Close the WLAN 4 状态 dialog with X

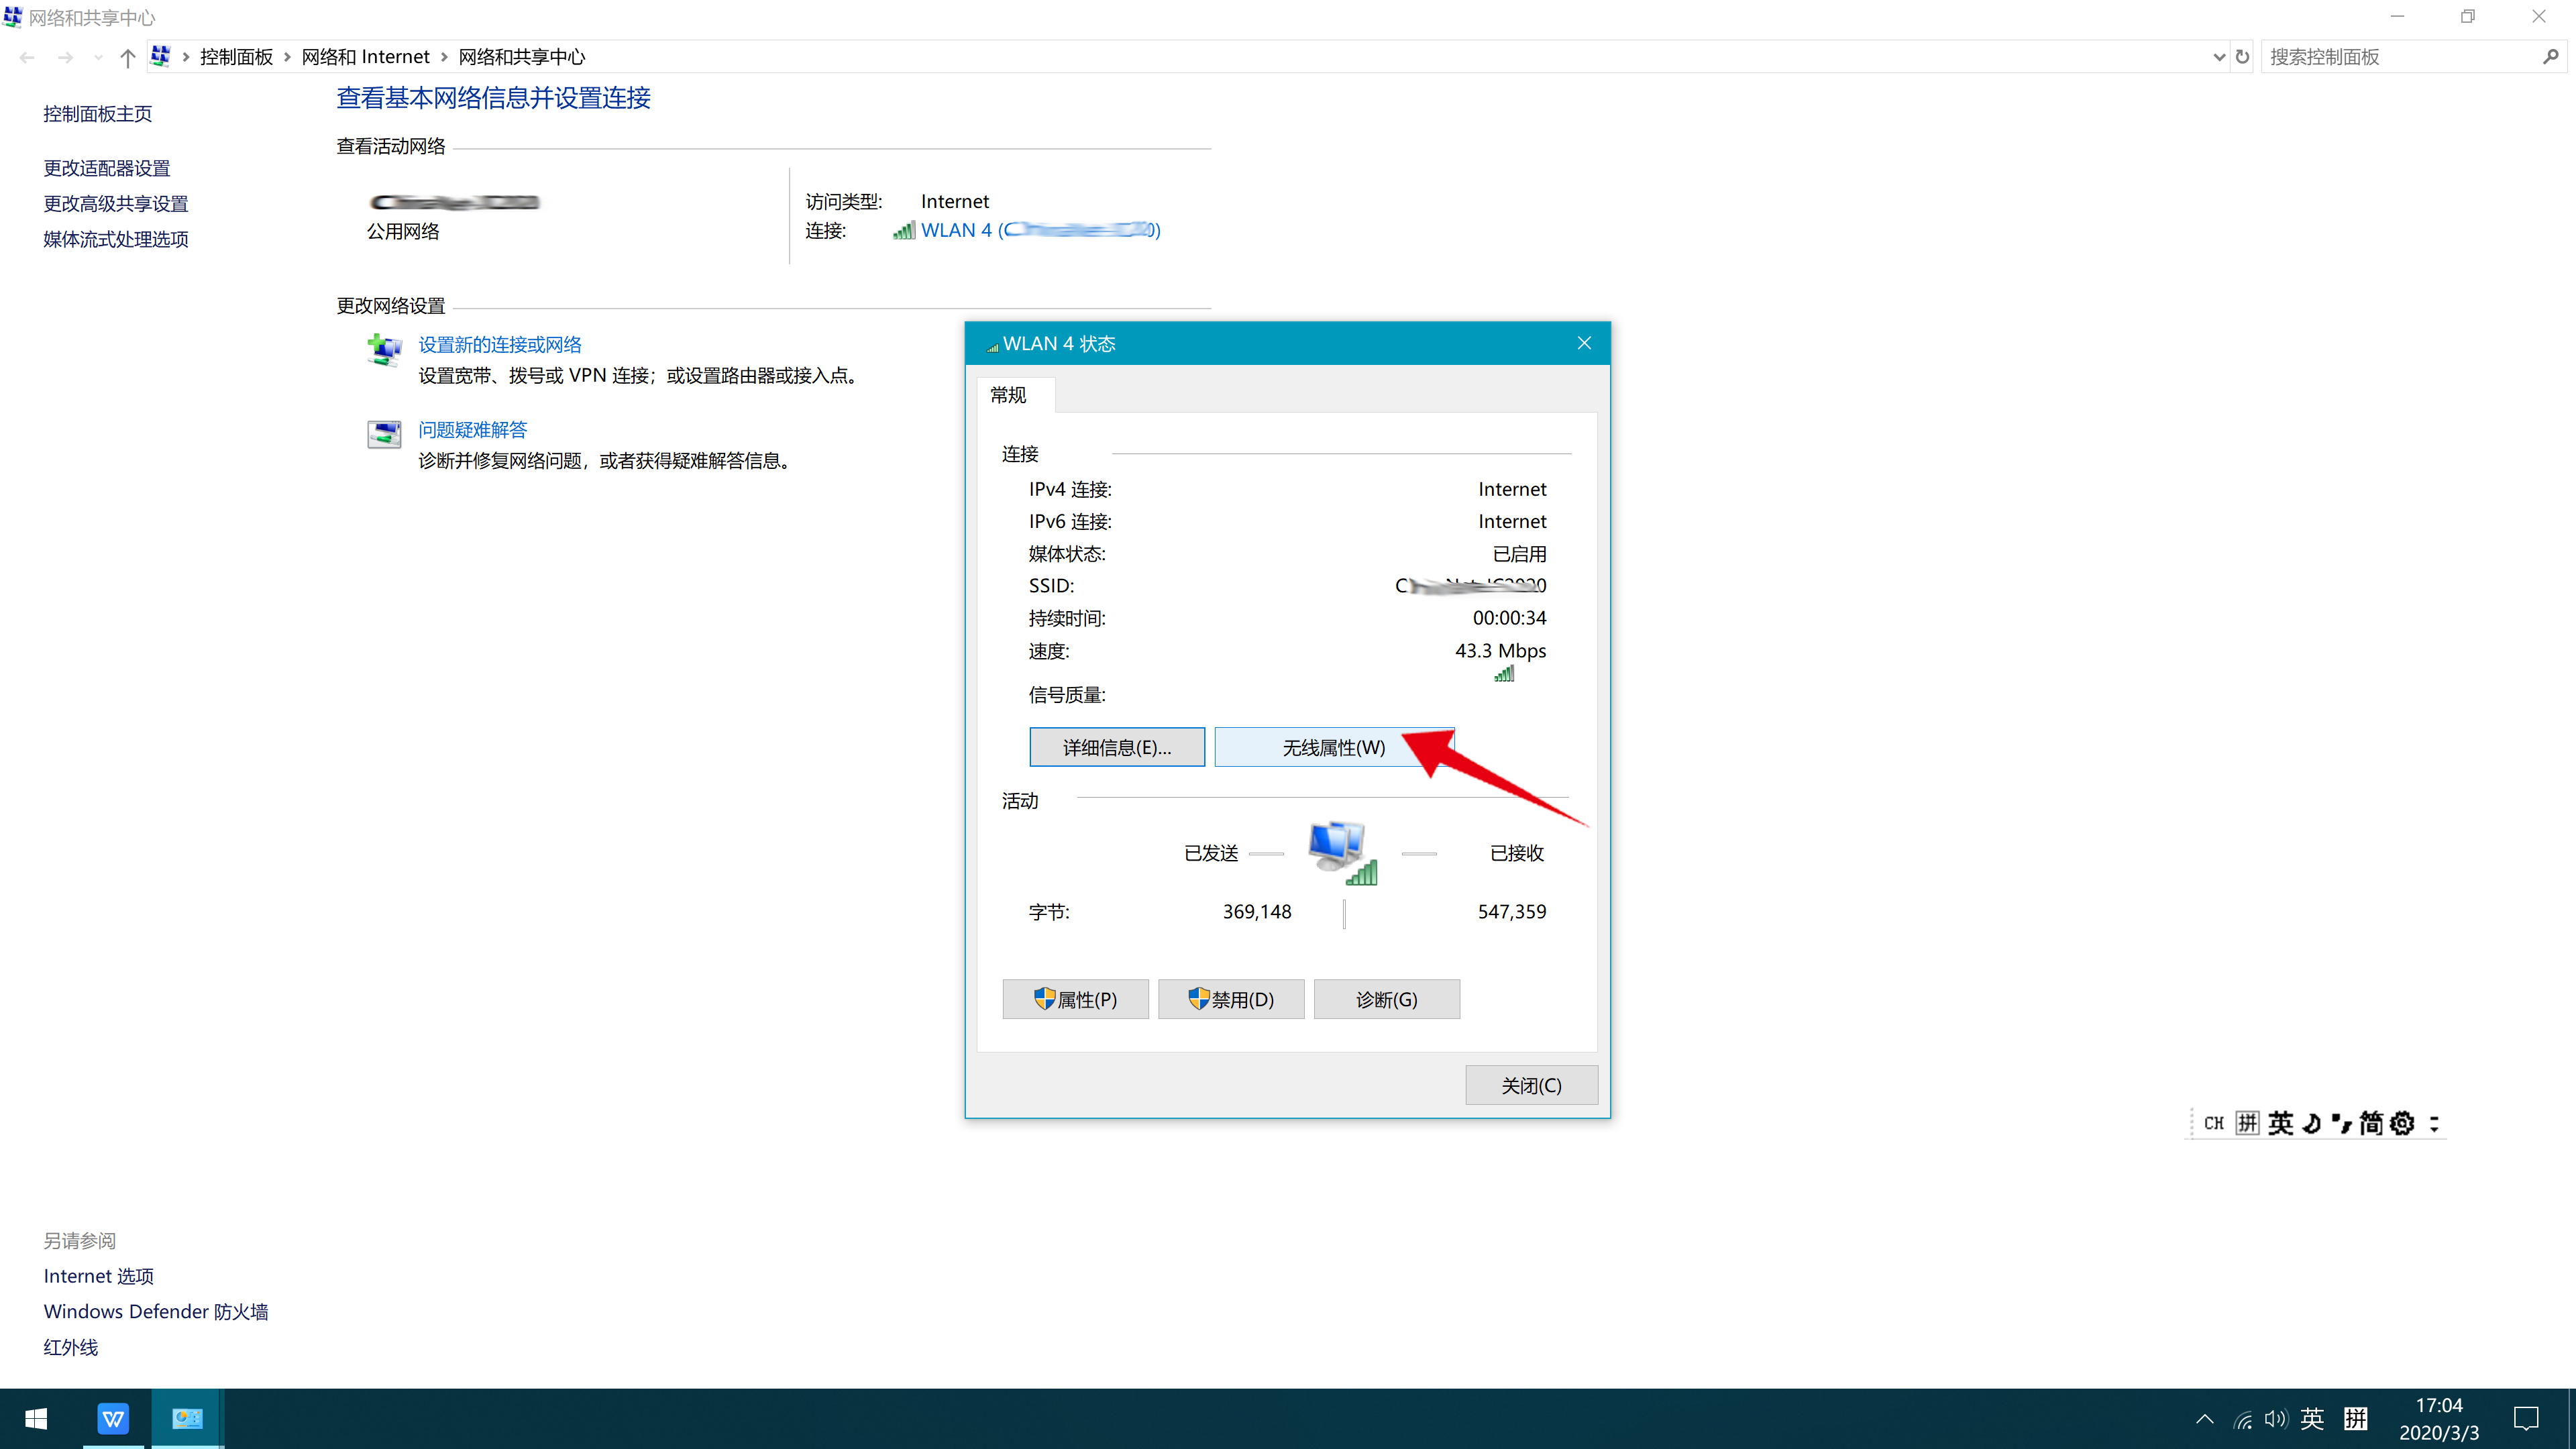coord(1584,343)
